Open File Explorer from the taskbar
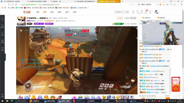Image resolution: width=184 pixels, height=103 pixels. click(x=7, y=101)
